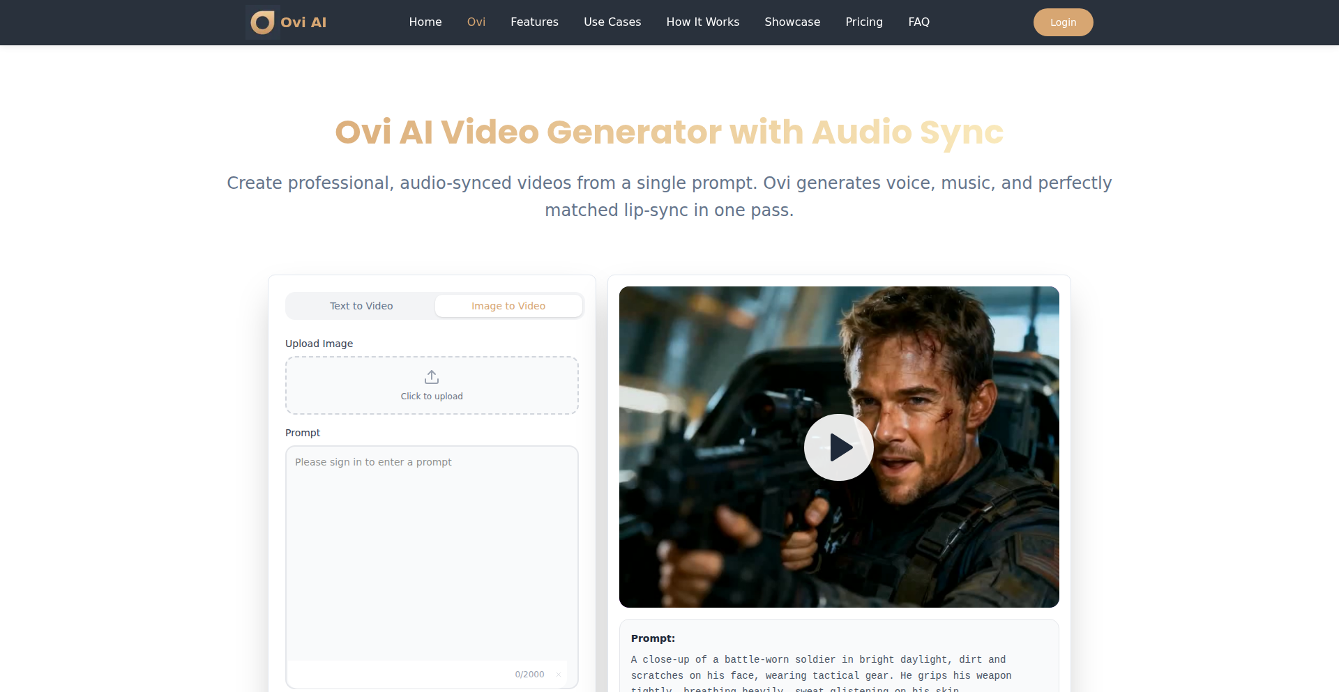Screen dimensions: 1339x692
Task: Click the Ovi AI brand name text
Action: pos(303,22)
